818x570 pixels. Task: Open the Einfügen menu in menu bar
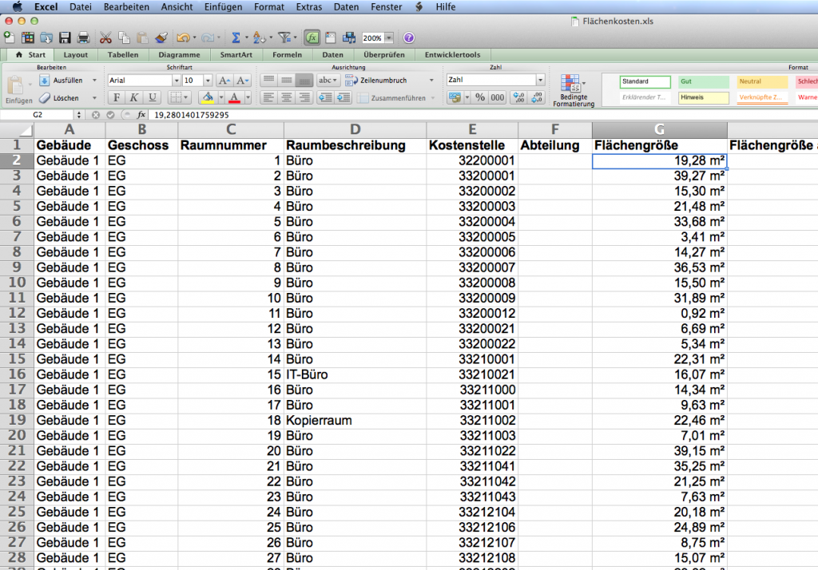(x=223, y=6)
